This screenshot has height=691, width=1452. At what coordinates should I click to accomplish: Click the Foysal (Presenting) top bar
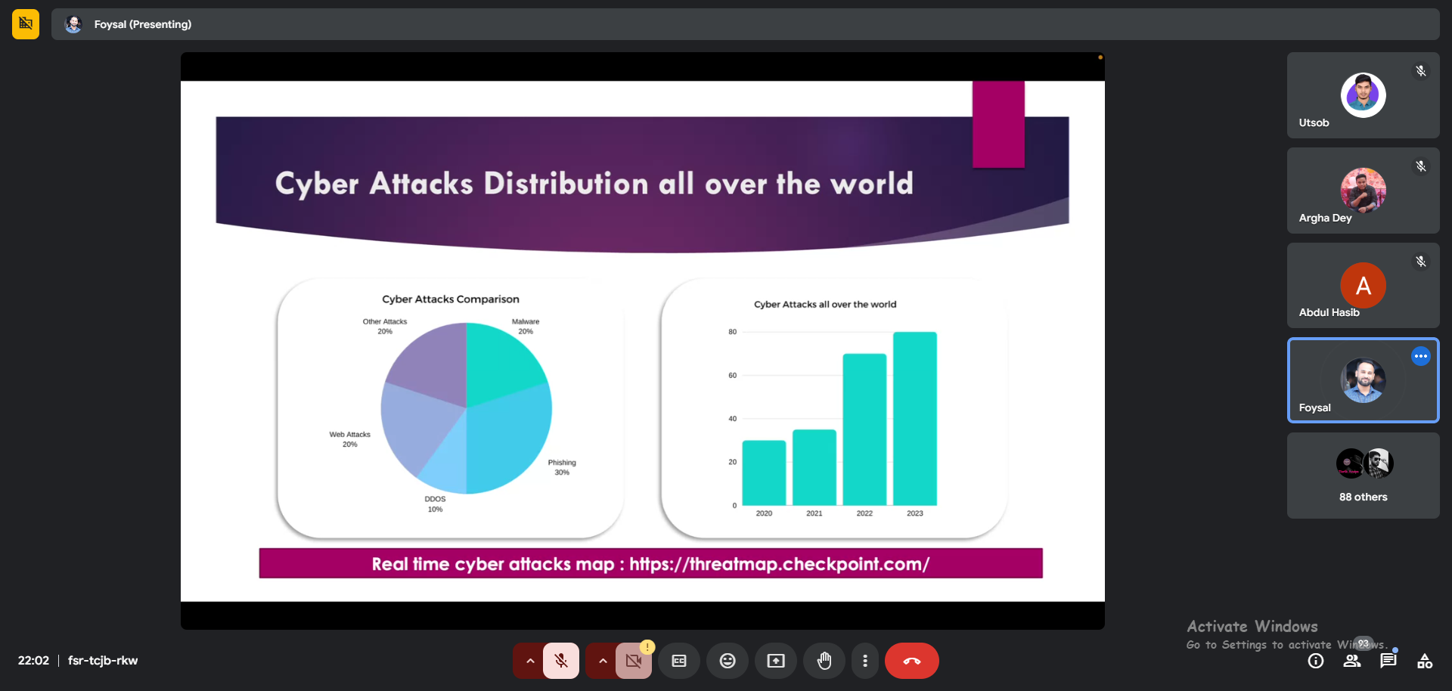click(142, 24)
